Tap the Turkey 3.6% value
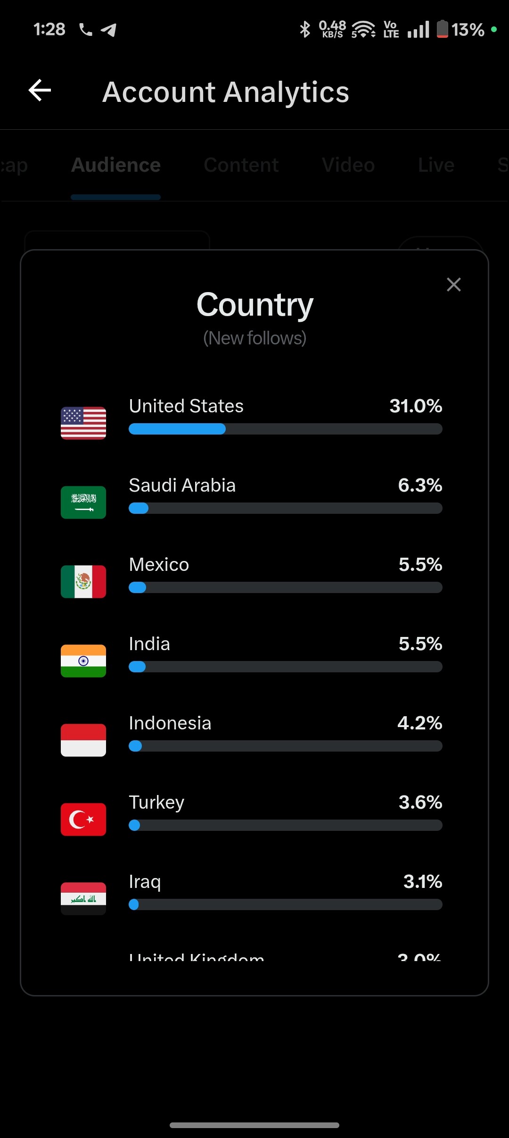 pos(420,802)
